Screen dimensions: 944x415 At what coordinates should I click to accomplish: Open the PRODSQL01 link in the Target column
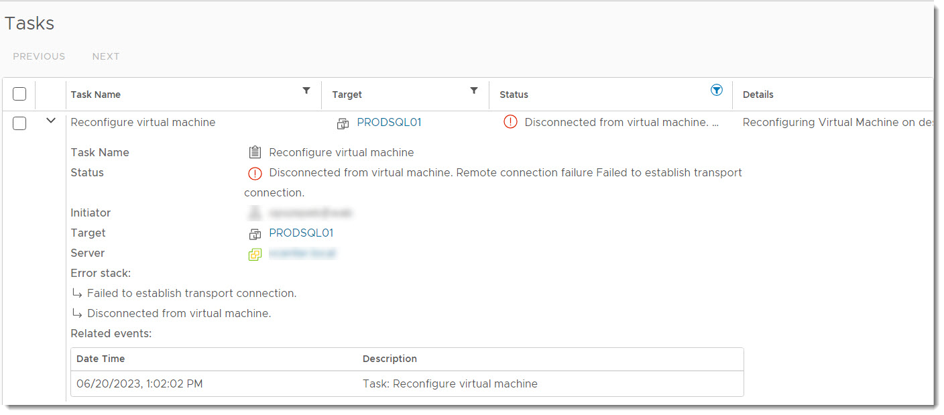(x=389, y=122)
